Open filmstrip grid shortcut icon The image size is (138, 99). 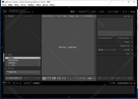pyautogui.click(x=14, y=83)
